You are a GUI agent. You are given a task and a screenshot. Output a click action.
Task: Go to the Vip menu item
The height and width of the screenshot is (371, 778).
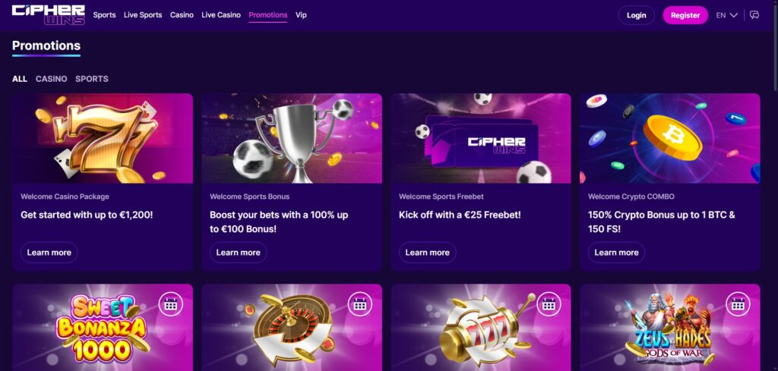301,15
